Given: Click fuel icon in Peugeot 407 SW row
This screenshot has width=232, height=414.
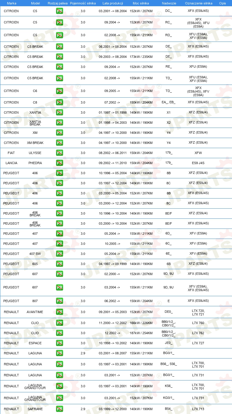Looking at the screenshot, I should pyautogui.click(x=59, y=254).
